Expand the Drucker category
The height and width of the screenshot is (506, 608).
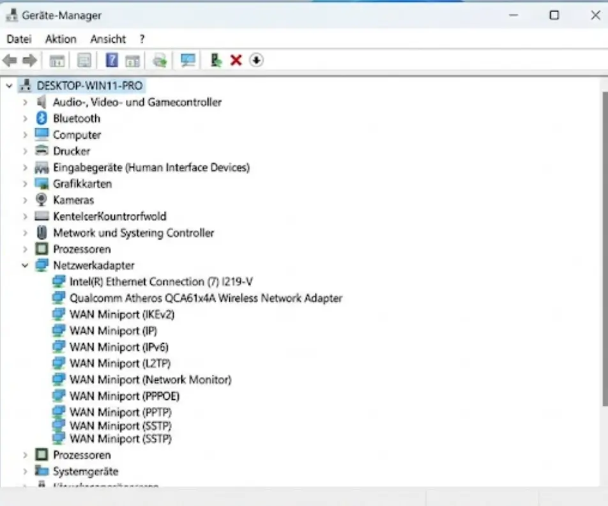click(25, 151)
